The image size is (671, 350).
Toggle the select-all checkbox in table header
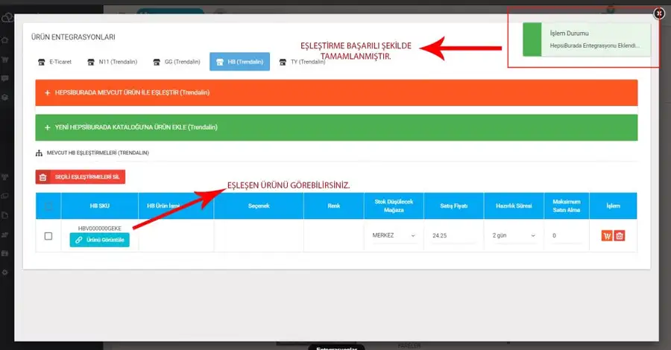point(48,206)
